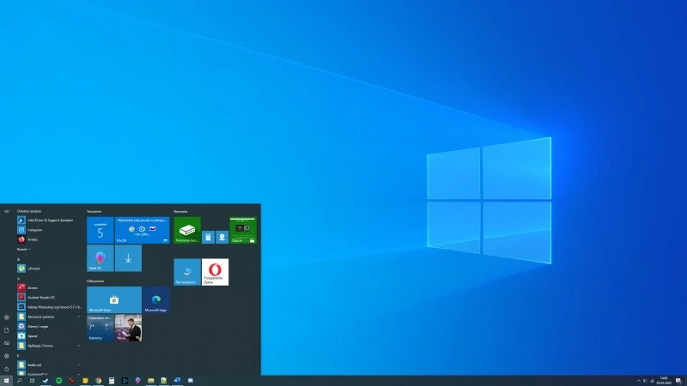Open Alarmy i zegar app

(x=49, y=326)
